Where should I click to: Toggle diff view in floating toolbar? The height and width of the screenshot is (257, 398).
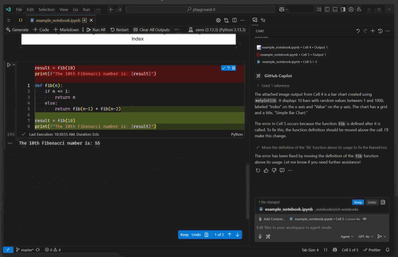pyautogui.click(x=206, y=235)
